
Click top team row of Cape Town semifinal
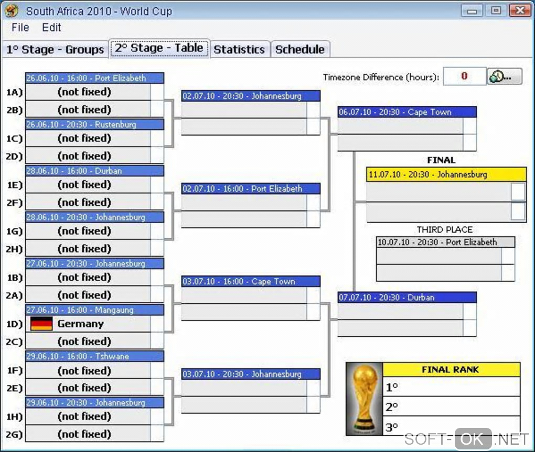401,126
